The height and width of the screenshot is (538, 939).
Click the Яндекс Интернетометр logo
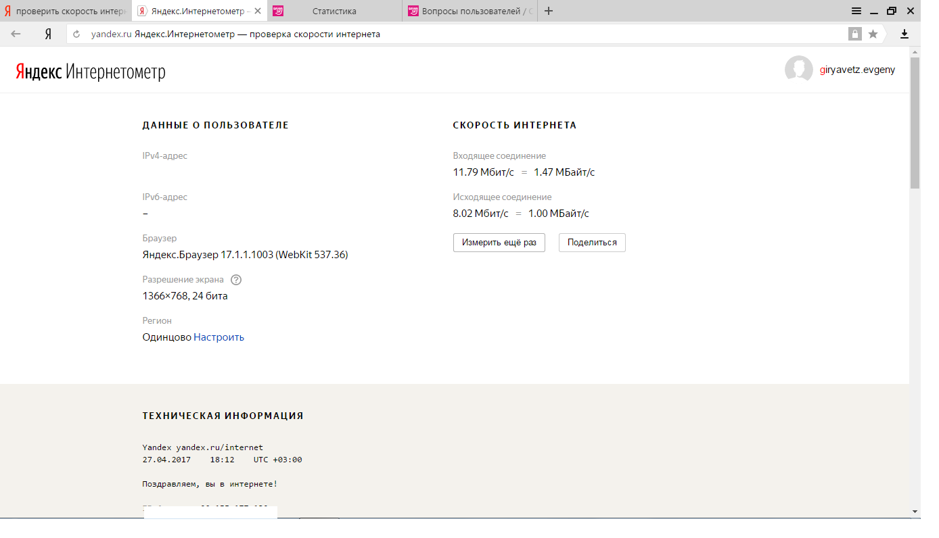[x=91, y=72]
